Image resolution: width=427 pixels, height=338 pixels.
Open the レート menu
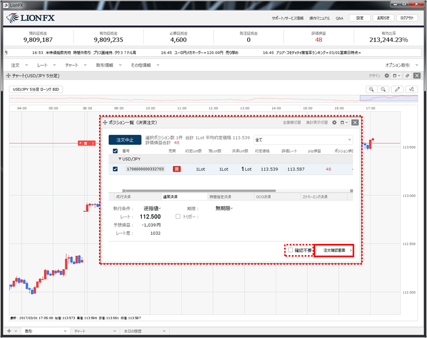point(47,65)
